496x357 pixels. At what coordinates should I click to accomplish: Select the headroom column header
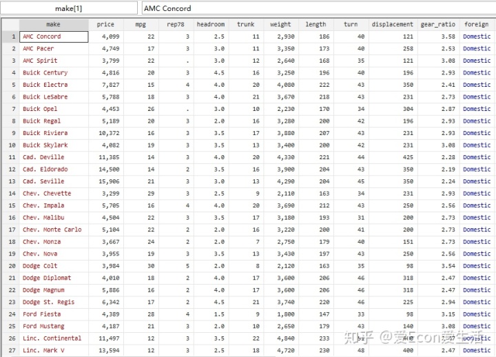[x=211, y=24]
